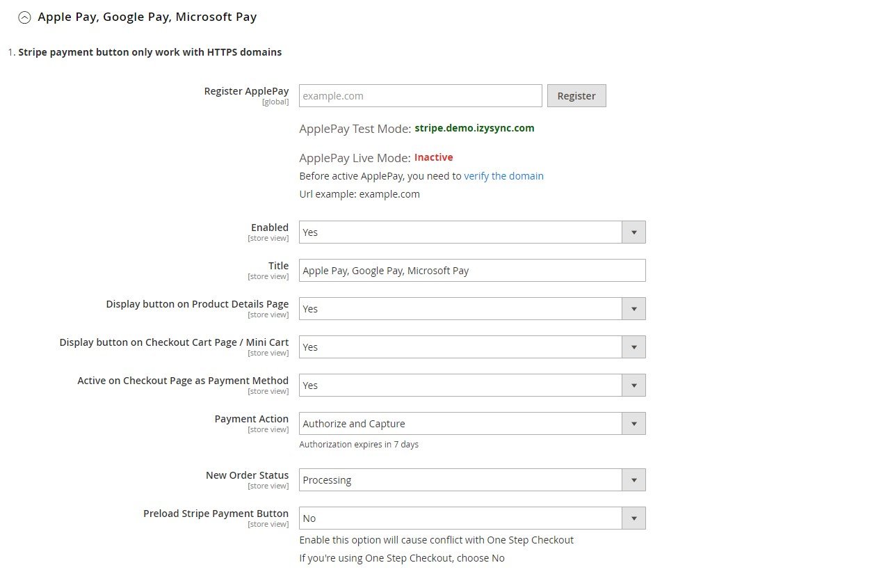Open the Preload Stripe Payment Button dropdown
The width and height of the screenshot is (872, 572).
(x=472, y=518)
